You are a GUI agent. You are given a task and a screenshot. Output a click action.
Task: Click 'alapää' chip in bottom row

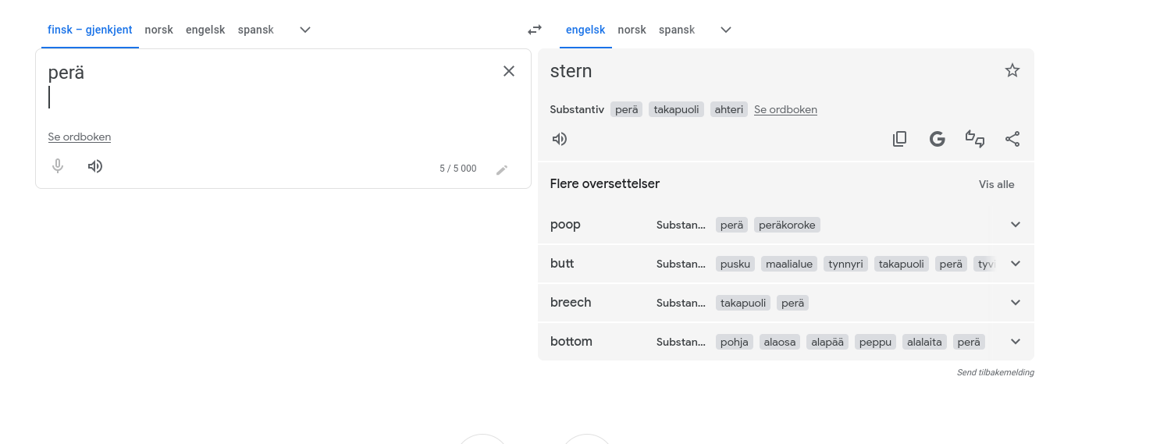pos(827,342)
